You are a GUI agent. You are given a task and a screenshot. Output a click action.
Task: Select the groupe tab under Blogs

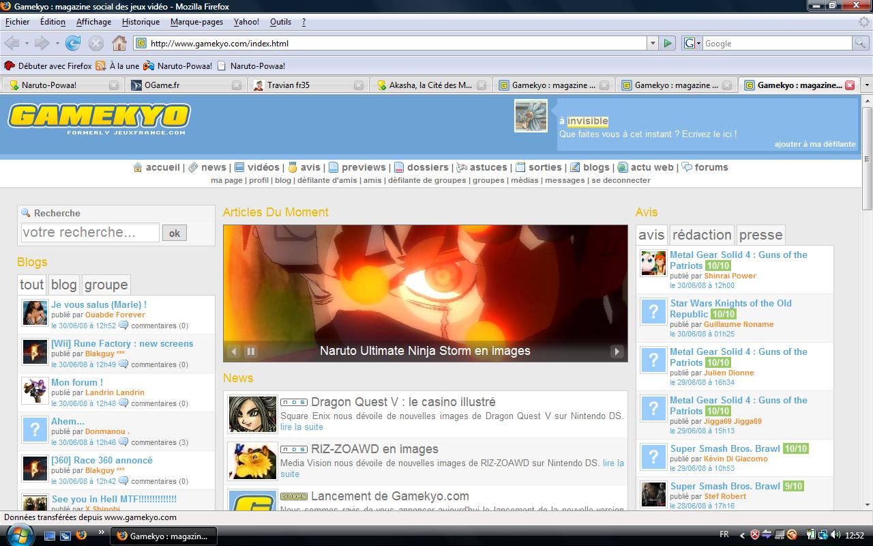[106, 285]
